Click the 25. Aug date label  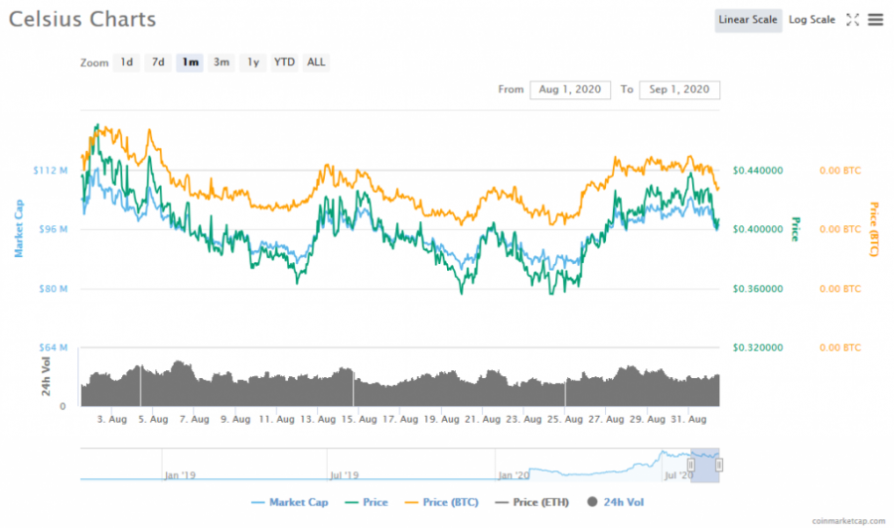click(565, 419)
